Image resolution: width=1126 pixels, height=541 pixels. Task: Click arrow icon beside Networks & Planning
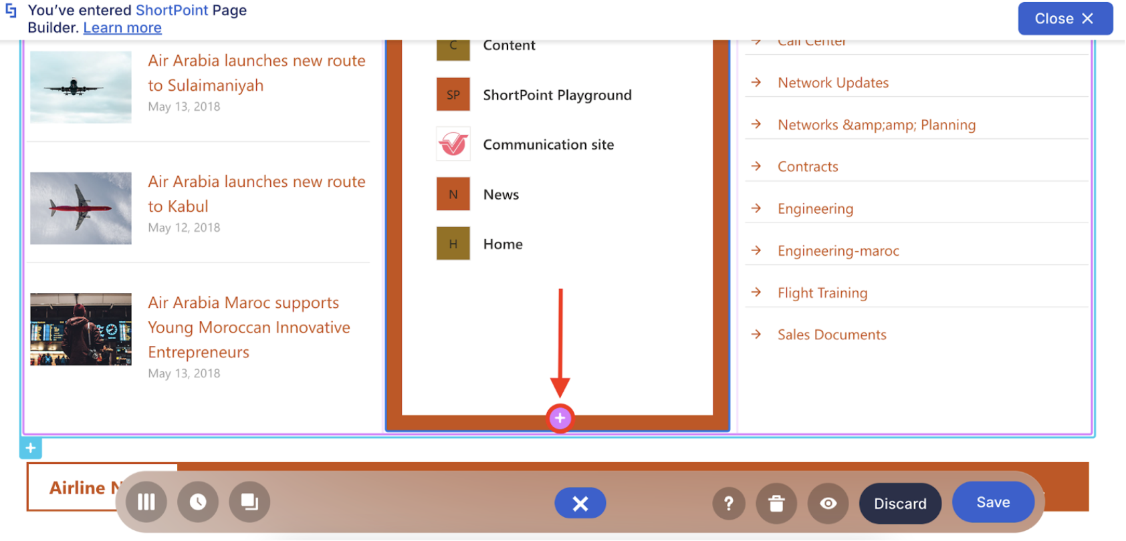(756, 124)
